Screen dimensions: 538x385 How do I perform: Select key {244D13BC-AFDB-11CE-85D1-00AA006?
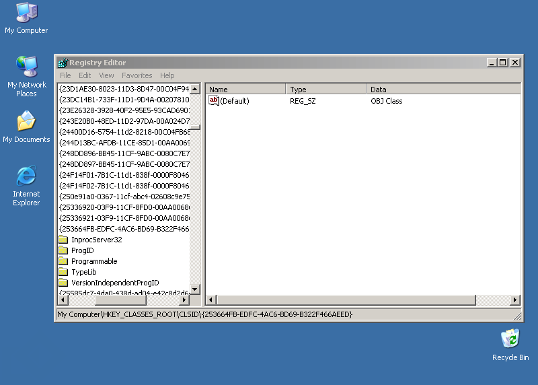pyautogui.click(x=124, y=143)
